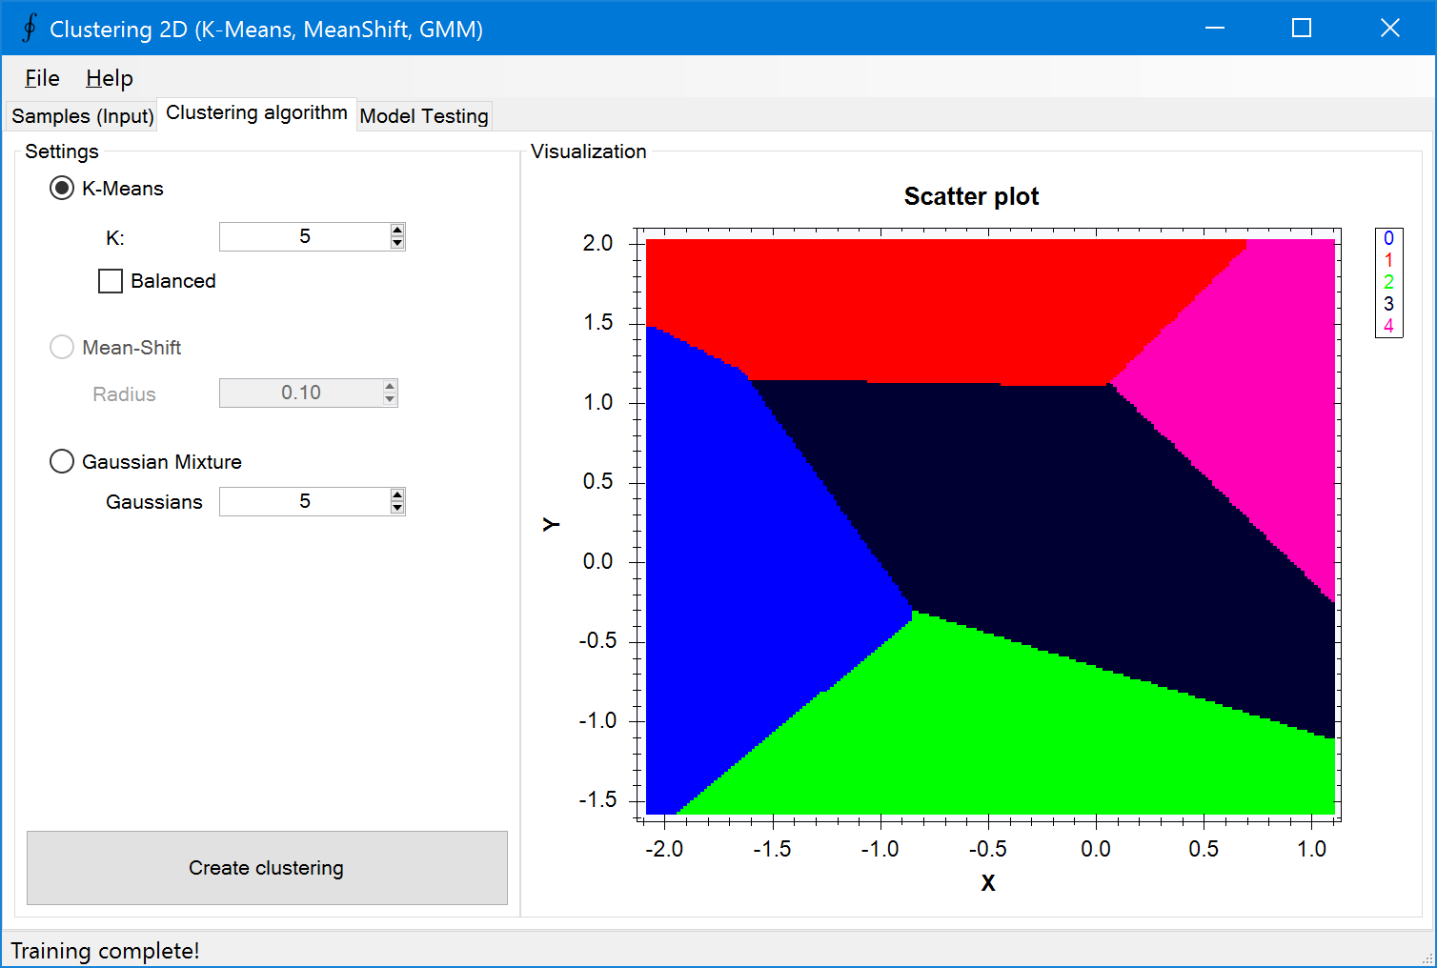Click the integral app icon in title bar

pos(30,29)
